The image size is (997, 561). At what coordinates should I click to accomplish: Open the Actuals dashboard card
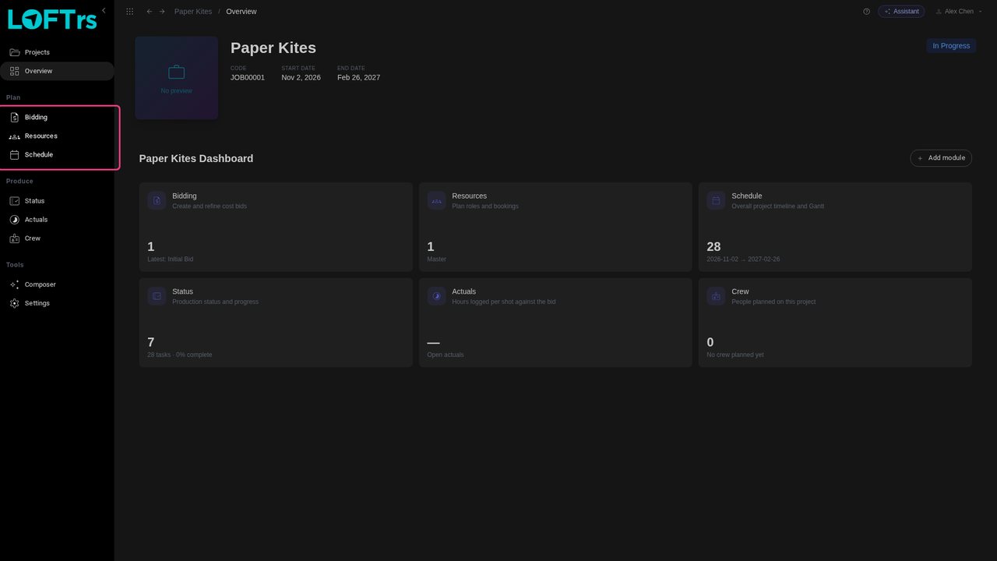555,323
